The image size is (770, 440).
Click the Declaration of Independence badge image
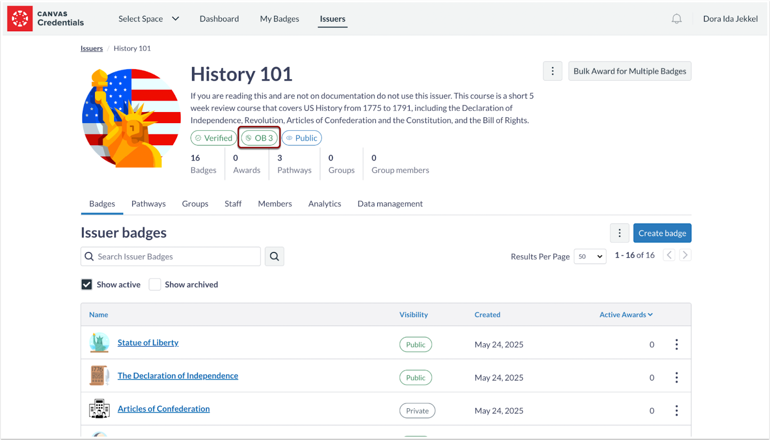point(99,376)
